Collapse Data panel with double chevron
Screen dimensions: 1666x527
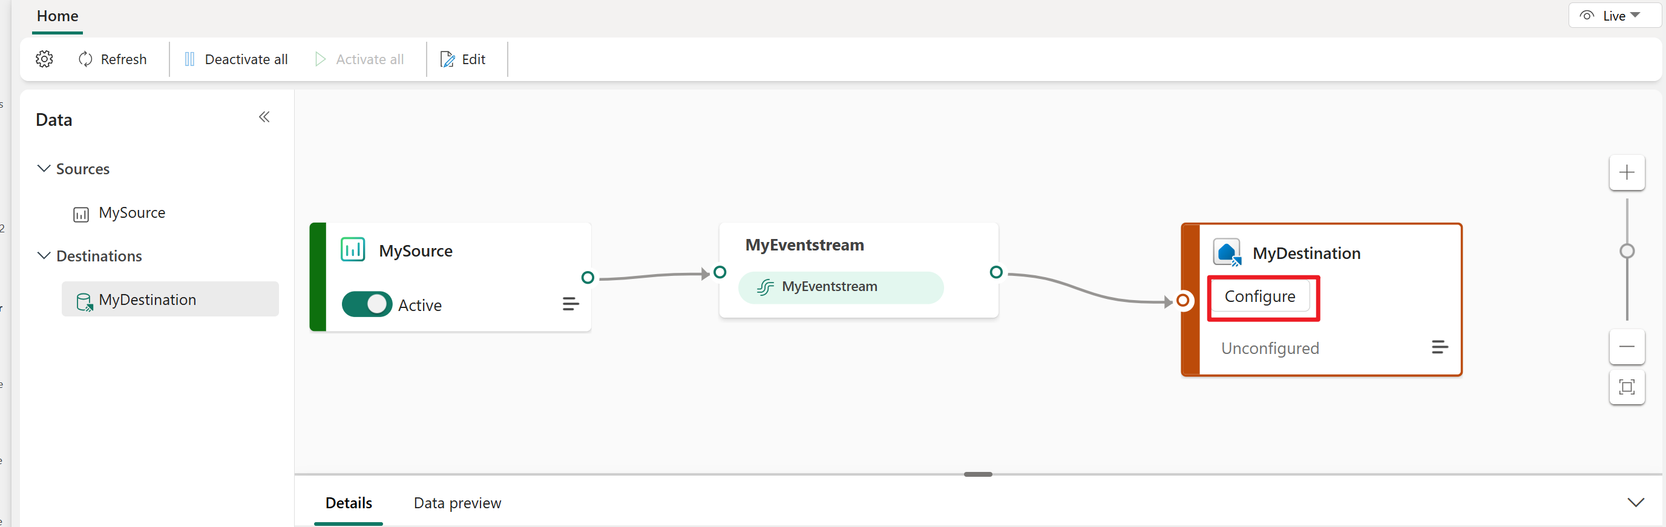[264, 117]
